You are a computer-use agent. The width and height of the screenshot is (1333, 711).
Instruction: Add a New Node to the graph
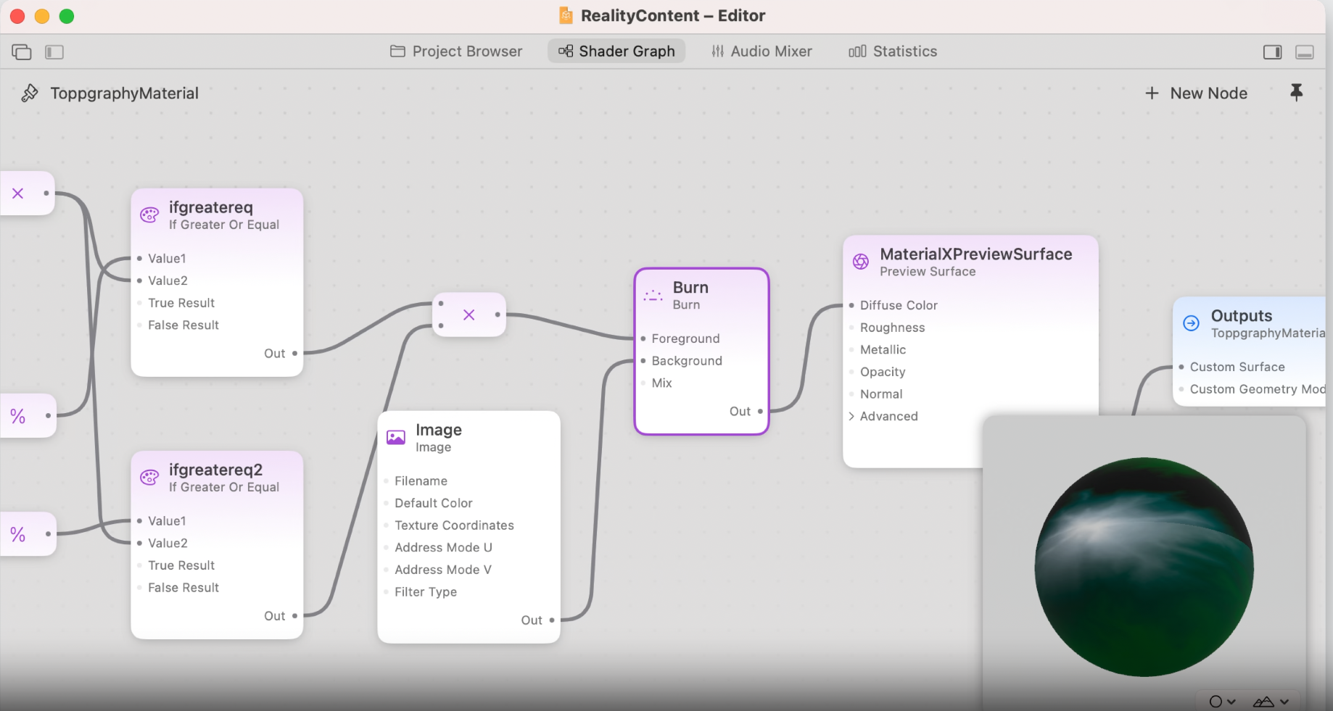(1196, 93)
